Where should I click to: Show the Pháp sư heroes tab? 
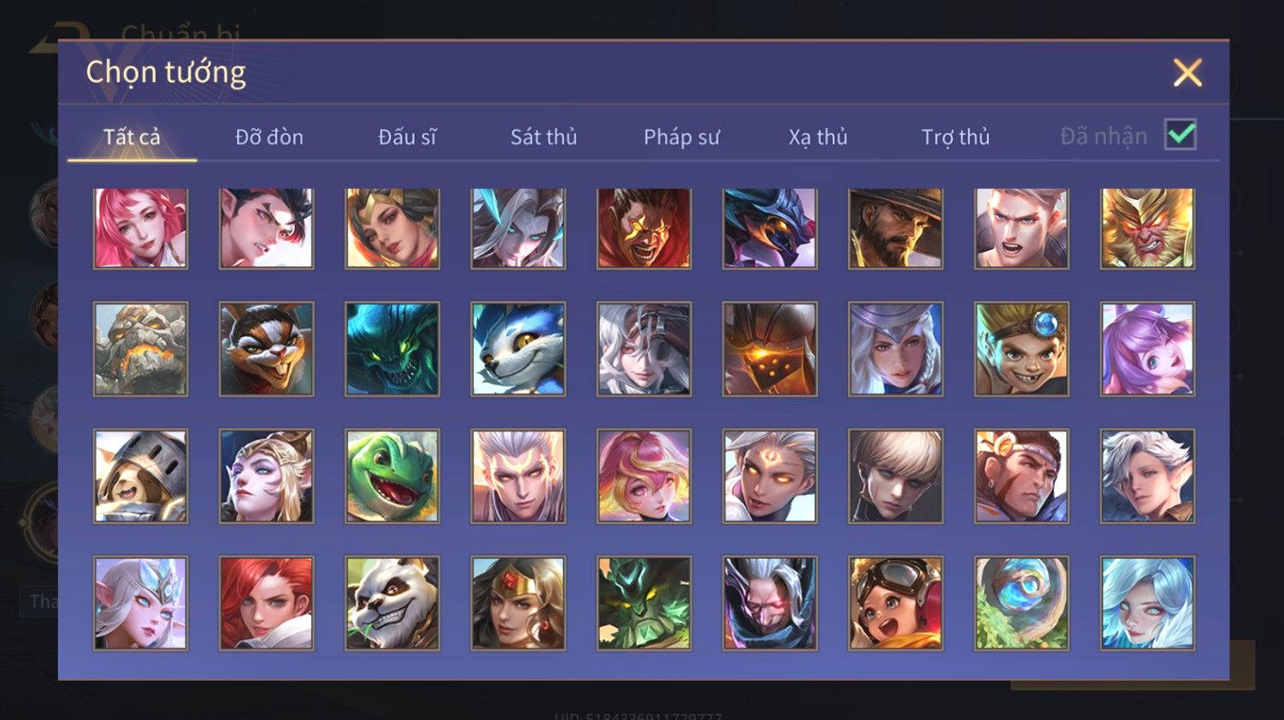(x=681, y=137)
